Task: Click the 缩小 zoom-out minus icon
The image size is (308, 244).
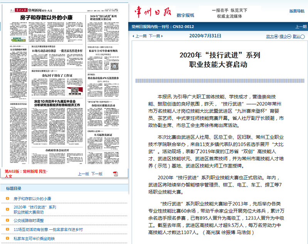Action: click(289, 37)
